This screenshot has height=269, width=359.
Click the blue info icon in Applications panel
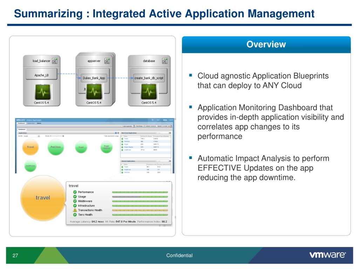pos(116,133)
